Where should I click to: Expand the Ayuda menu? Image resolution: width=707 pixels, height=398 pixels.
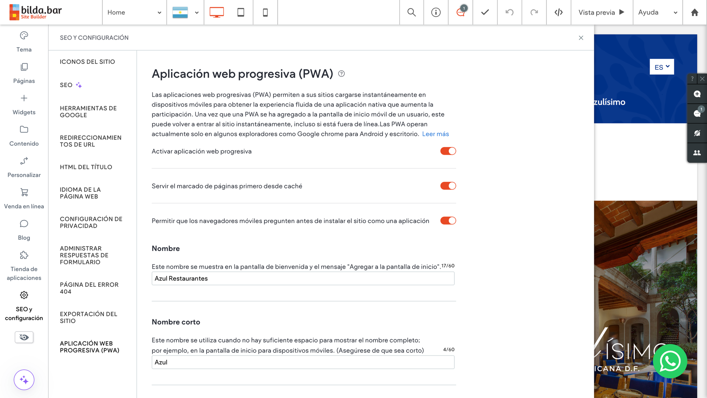pos(658,12)
